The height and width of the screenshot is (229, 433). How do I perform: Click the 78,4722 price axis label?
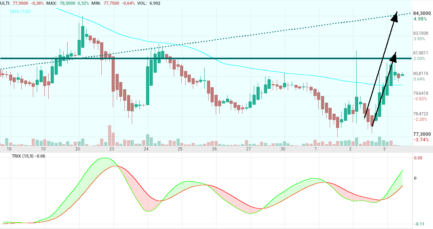point(421,114)
